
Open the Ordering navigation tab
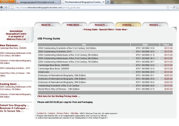click(x=128, y=25)
